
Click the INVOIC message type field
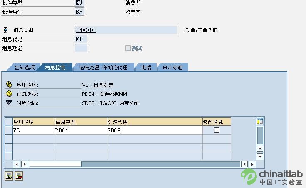point(126,30)
